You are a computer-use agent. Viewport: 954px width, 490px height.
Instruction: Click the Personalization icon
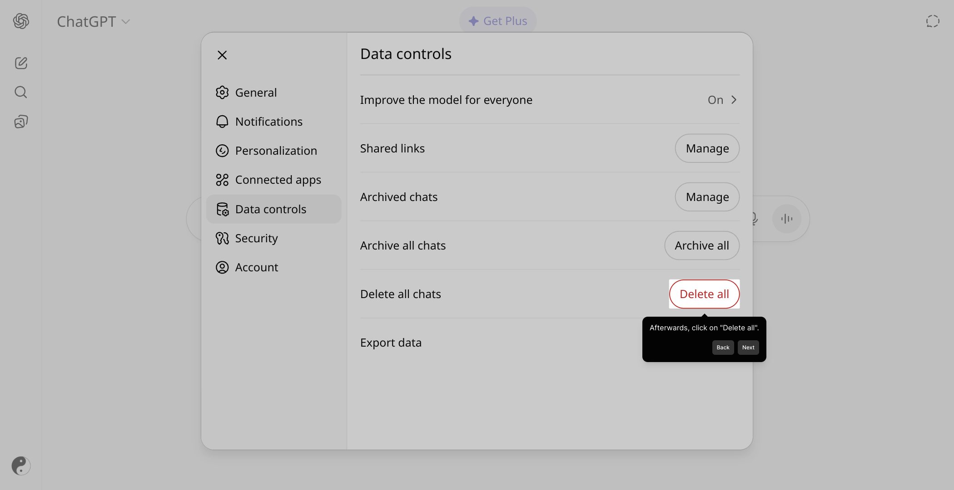[222, 151]
